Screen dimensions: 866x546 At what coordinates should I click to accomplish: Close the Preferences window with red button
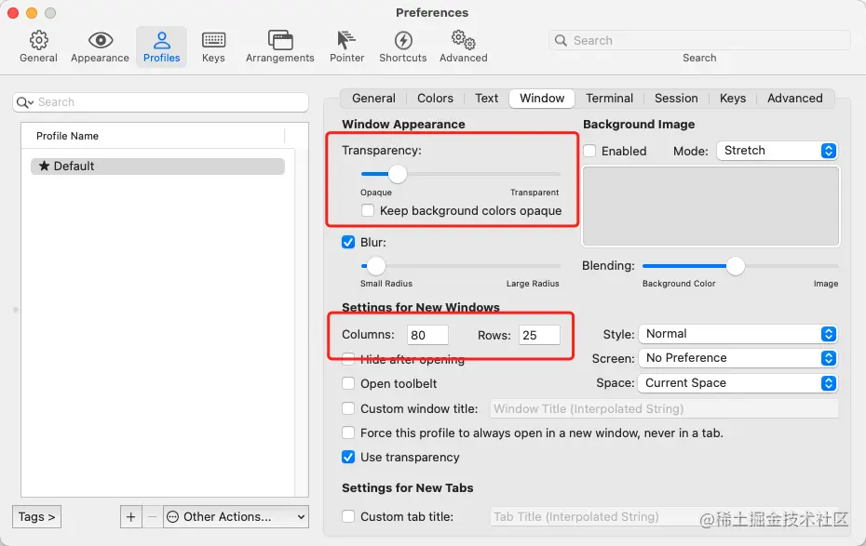click(x=13, y=13)
